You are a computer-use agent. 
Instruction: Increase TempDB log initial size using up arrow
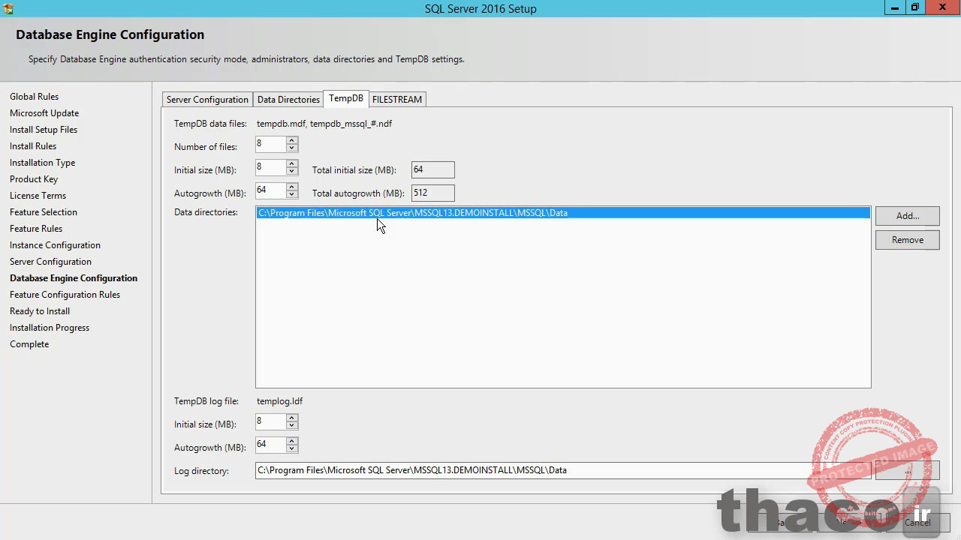click(291, 418)
